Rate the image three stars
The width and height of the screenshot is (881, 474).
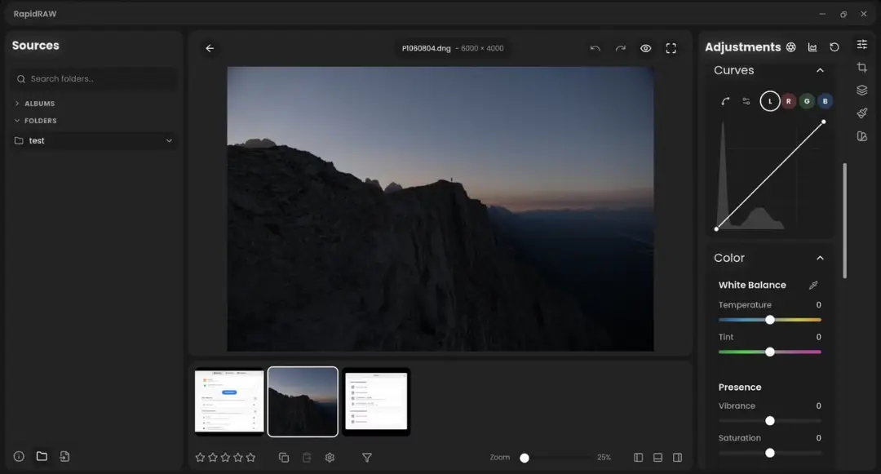pos(225,458)
